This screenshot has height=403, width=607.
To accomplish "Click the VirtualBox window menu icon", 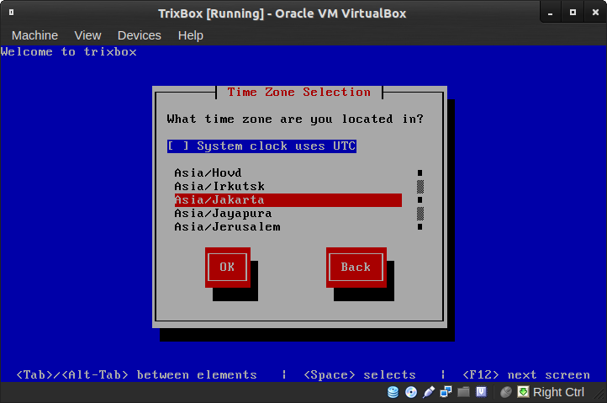I will tap(11, 13).
